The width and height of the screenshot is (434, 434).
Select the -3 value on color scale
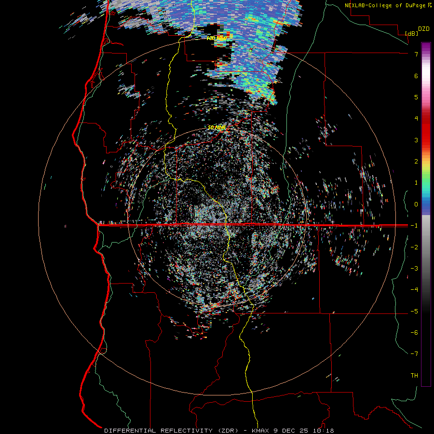click(414, 269)
